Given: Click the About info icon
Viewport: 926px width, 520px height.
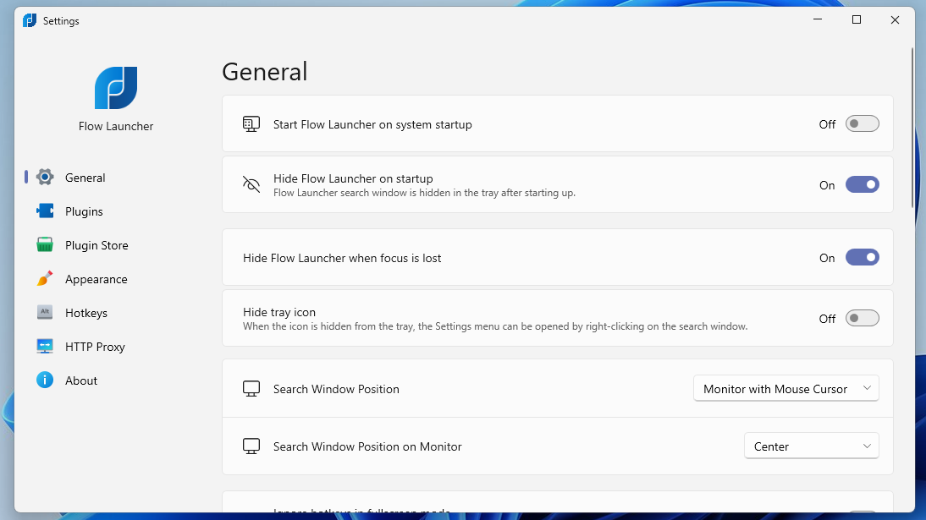Looking at the screenshot, I should coord(44,380).
